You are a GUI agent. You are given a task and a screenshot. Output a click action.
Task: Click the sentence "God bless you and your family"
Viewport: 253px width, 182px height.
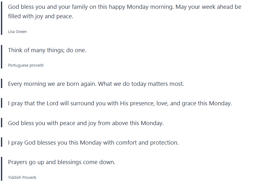[x=50, y=7]
